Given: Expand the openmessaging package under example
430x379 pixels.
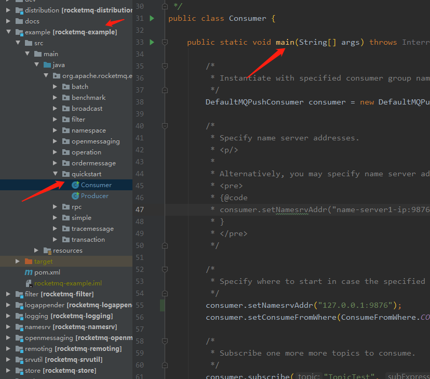Looking at the screenshot, I should 55,141.
